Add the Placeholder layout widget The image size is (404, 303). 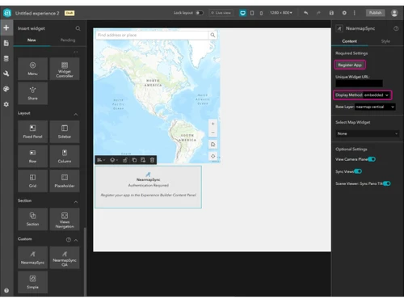[65, 181]
